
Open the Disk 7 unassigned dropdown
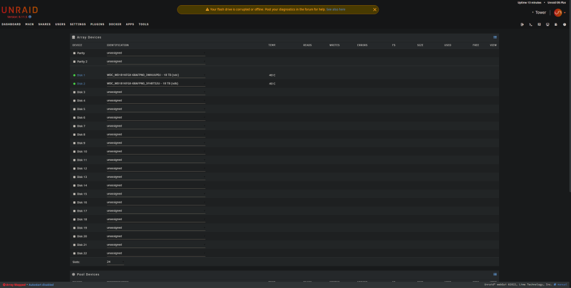point(156,126)
